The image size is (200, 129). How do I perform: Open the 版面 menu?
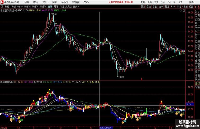(150, 2)
